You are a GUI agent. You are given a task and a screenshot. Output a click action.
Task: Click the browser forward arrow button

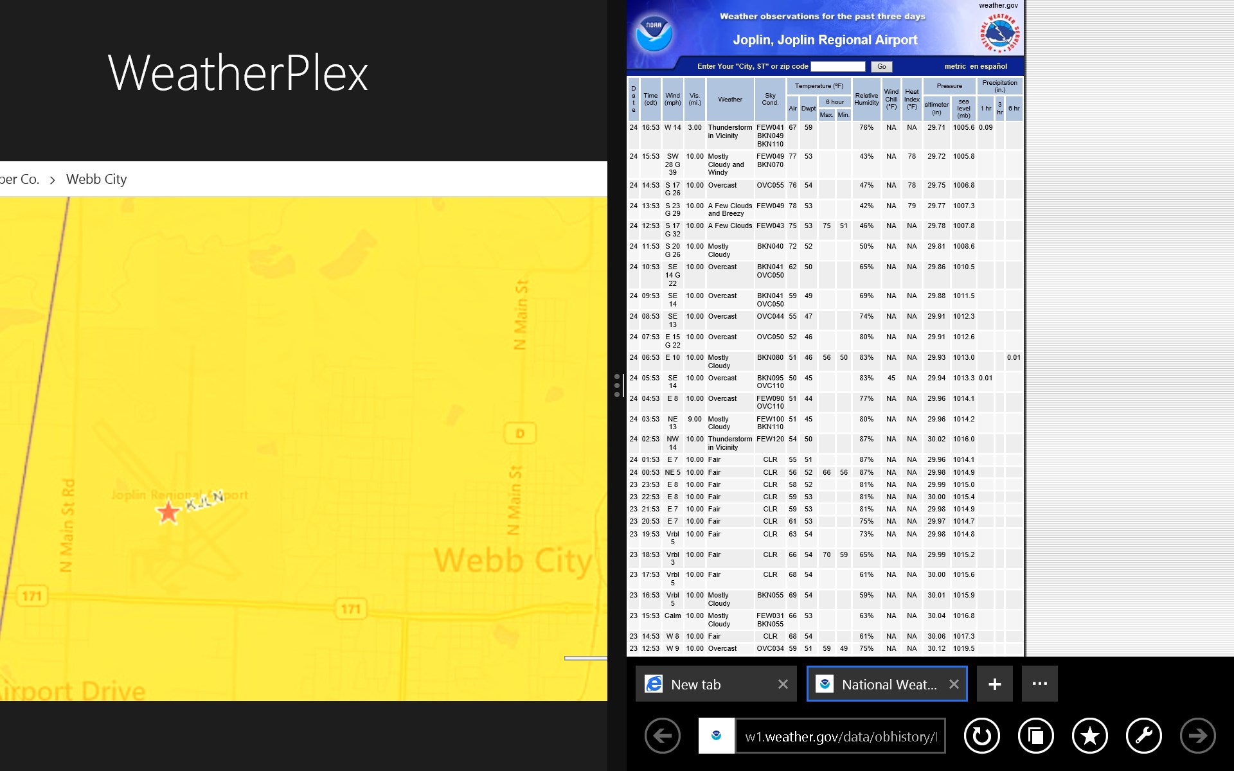coord(1197,736)
